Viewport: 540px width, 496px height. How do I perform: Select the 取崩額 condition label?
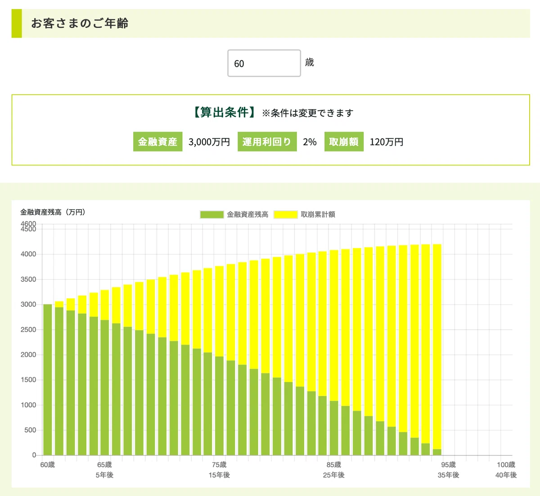pyautogui.click(x=344, y=142)
